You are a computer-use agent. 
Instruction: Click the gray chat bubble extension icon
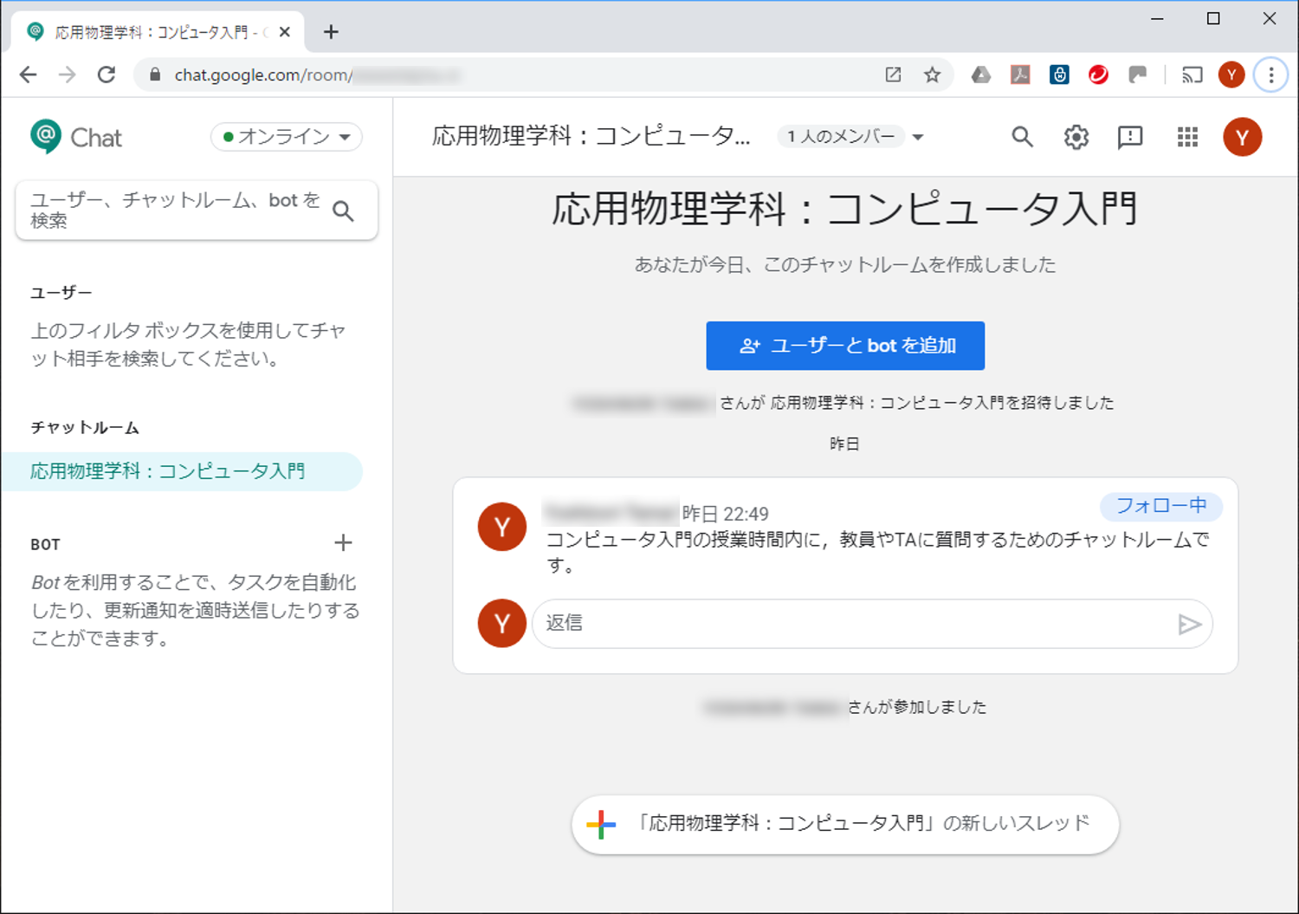[x=1138, y=75]
